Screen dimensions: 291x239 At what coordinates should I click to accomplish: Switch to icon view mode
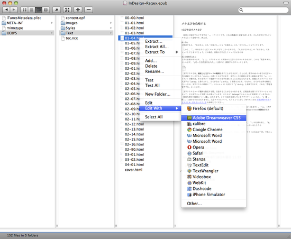[x=24, y=10]
